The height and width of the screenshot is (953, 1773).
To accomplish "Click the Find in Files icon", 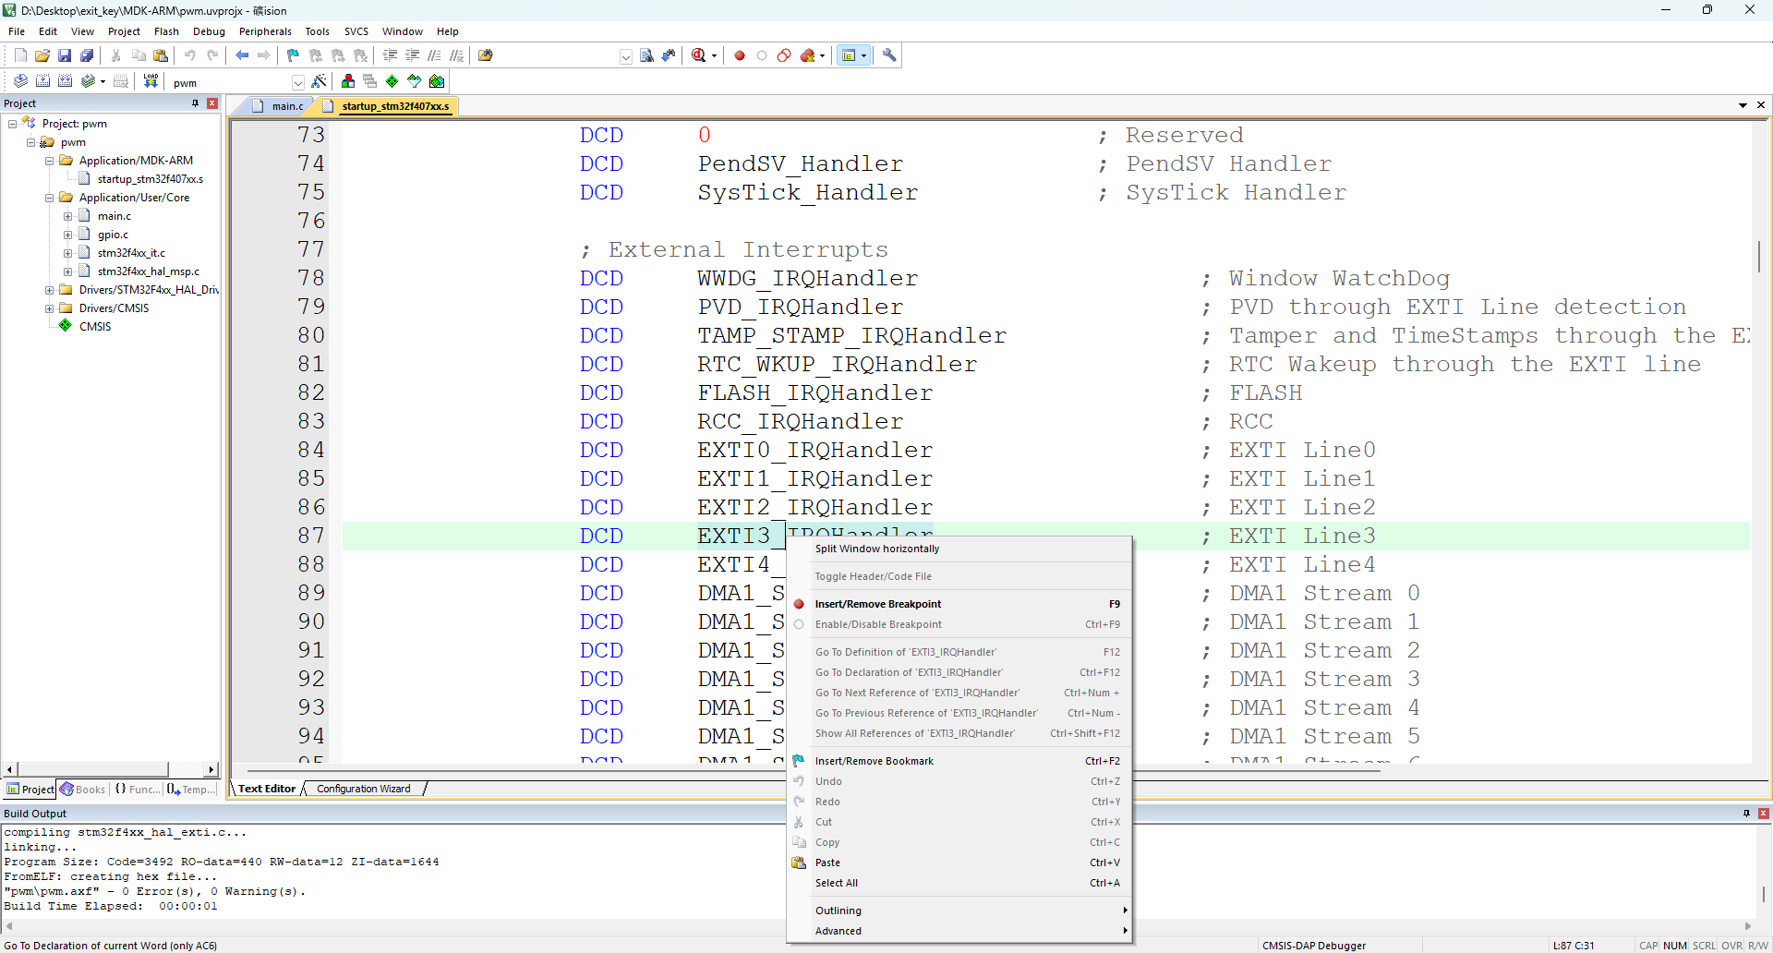I will tap(486, 55).
